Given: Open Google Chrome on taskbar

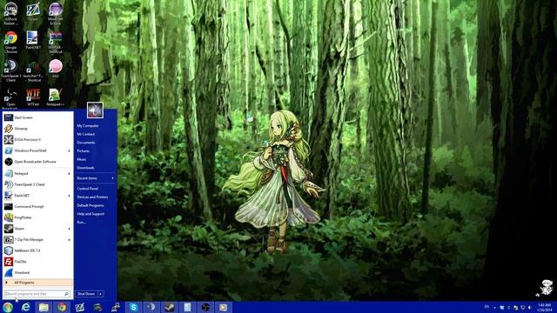Looking at the screenshot, I should click(x=62, y=307).
